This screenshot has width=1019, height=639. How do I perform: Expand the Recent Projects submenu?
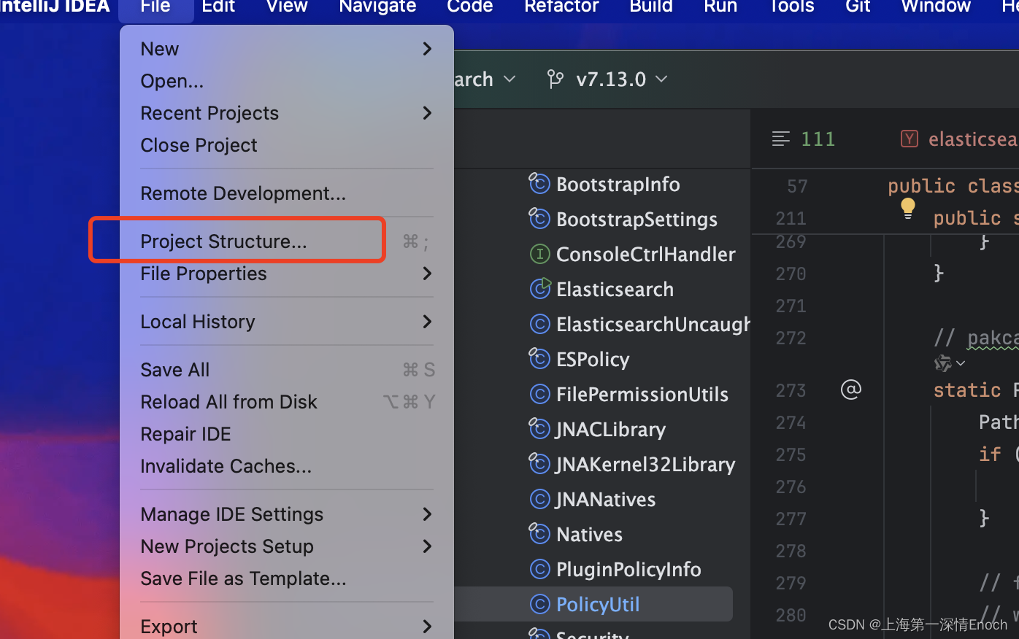(427, 113)
